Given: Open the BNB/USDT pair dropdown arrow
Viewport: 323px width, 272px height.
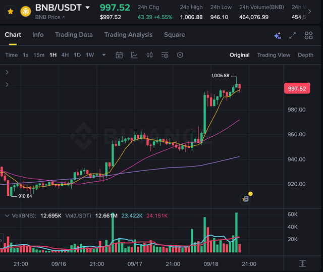Looking at the screenshot, I should [x=87, y=8].
